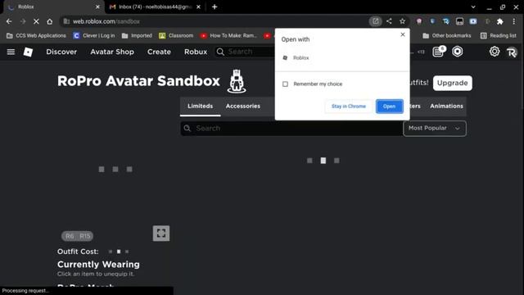
Task: Close the Roblox browser tab
Action: coord(97,7)
